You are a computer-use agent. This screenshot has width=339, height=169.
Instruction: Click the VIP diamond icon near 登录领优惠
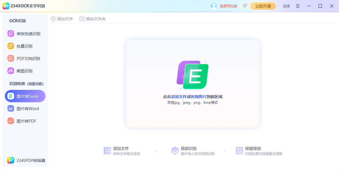click(245, 6)
